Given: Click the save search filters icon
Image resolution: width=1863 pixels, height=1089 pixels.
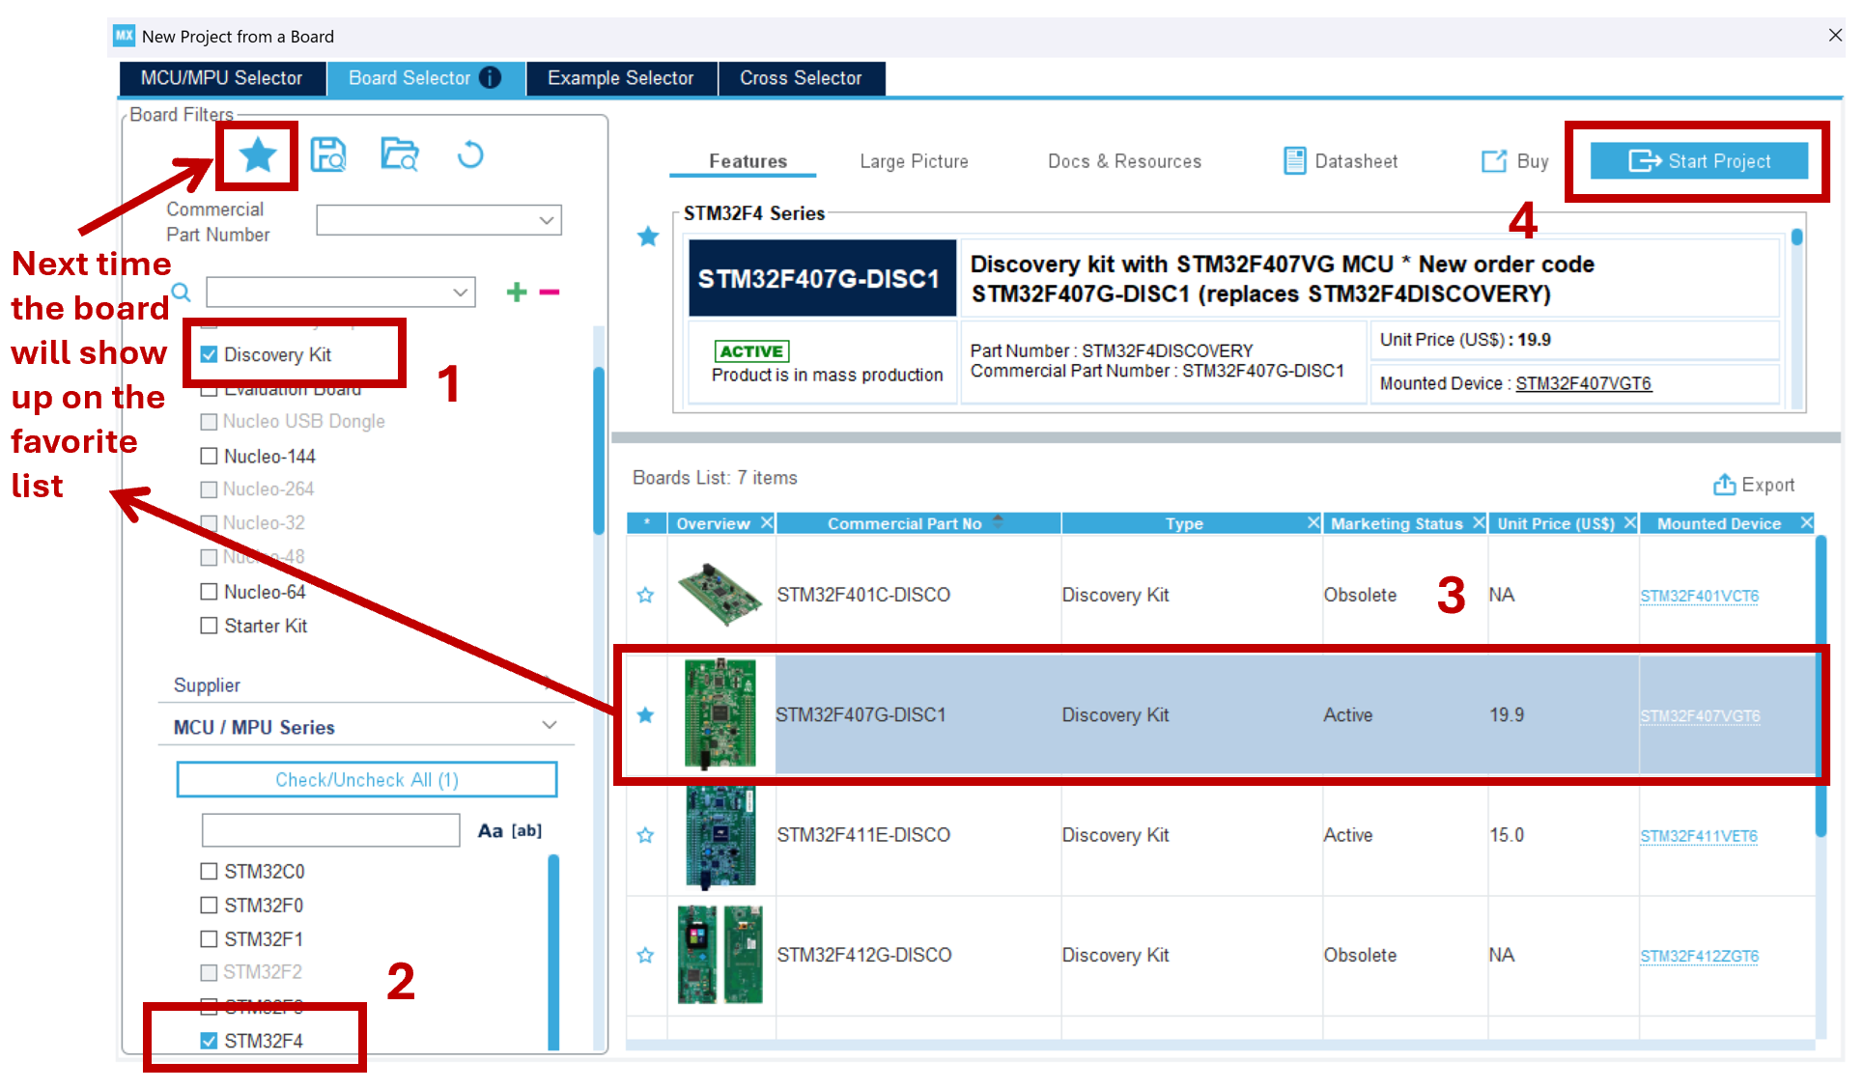Looking at the screenshot, I should tap(328, 154).
